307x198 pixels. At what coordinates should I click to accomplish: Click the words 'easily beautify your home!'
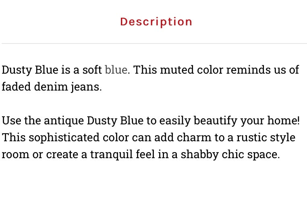230,121
